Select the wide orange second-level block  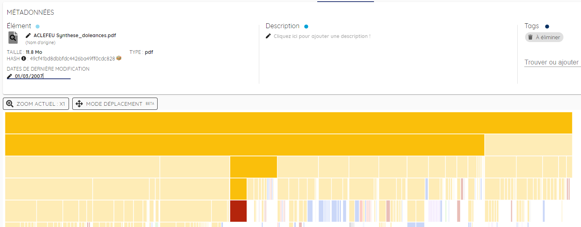point(245,145)
